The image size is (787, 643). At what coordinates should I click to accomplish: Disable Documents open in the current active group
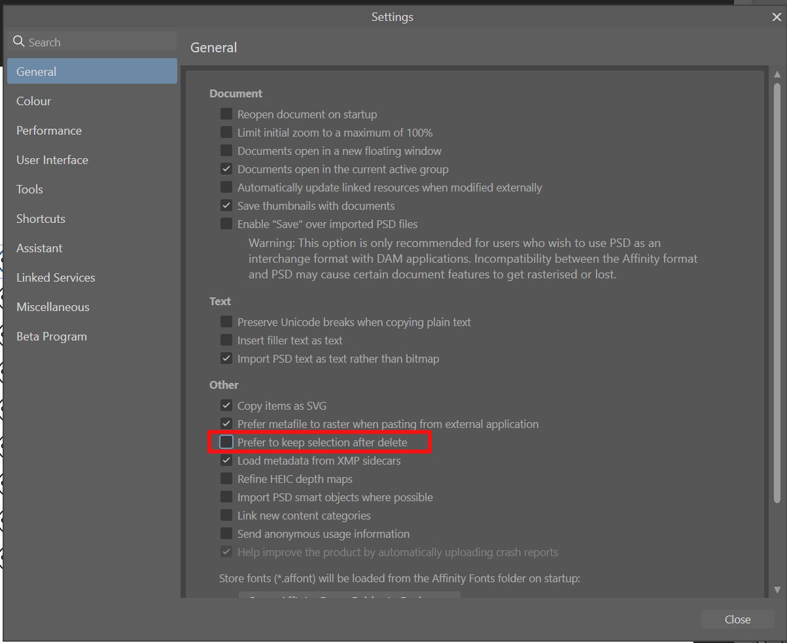coord(226,169)
